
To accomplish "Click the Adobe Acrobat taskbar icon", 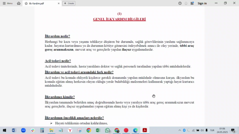I will [x=145, y=130].
